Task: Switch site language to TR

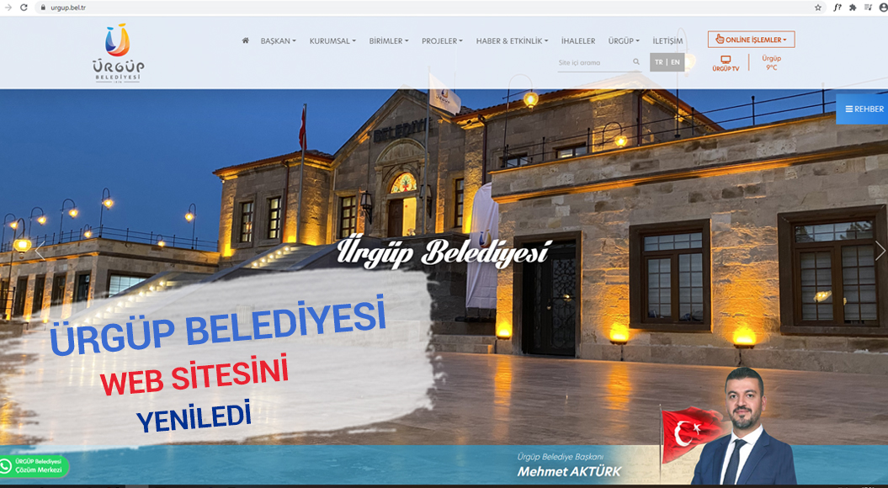Action: pos(658,62)
